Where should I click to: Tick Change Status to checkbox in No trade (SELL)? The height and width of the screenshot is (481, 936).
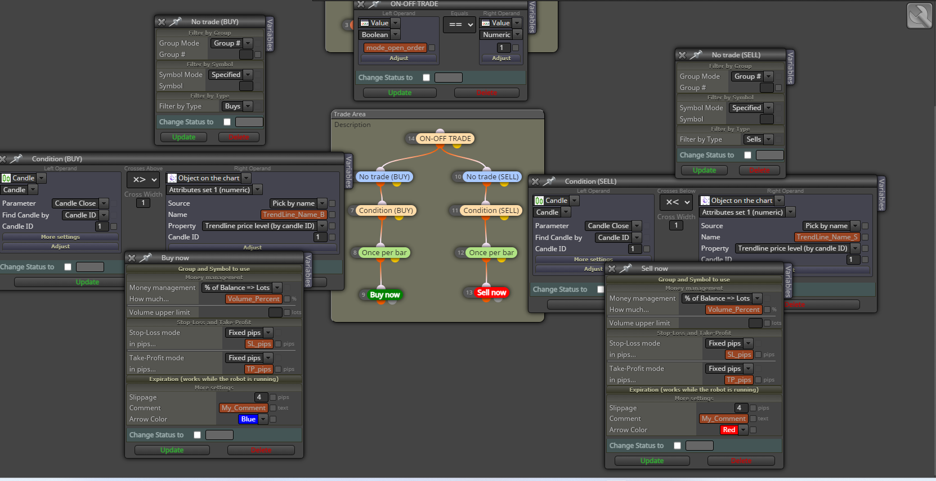pyautogui.click(x=747, y=155)
